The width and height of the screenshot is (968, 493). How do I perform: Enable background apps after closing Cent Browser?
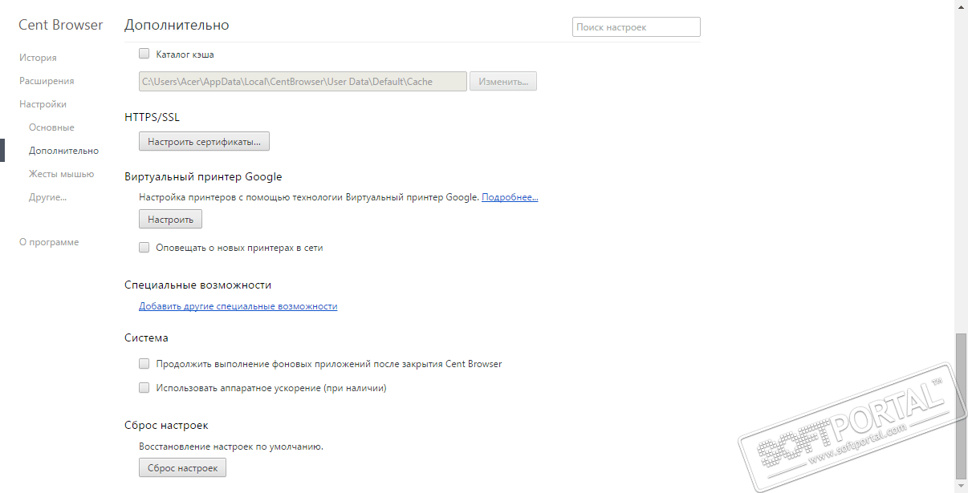click(x=144, y=364)
